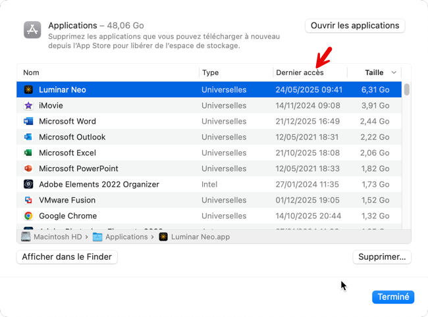Sort list by Taille column header

tap(374, 72)
